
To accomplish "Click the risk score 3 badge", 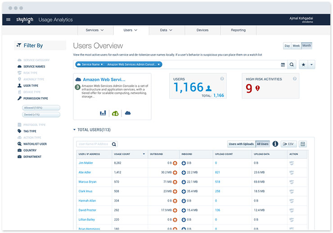I will (x=78, y=87).
